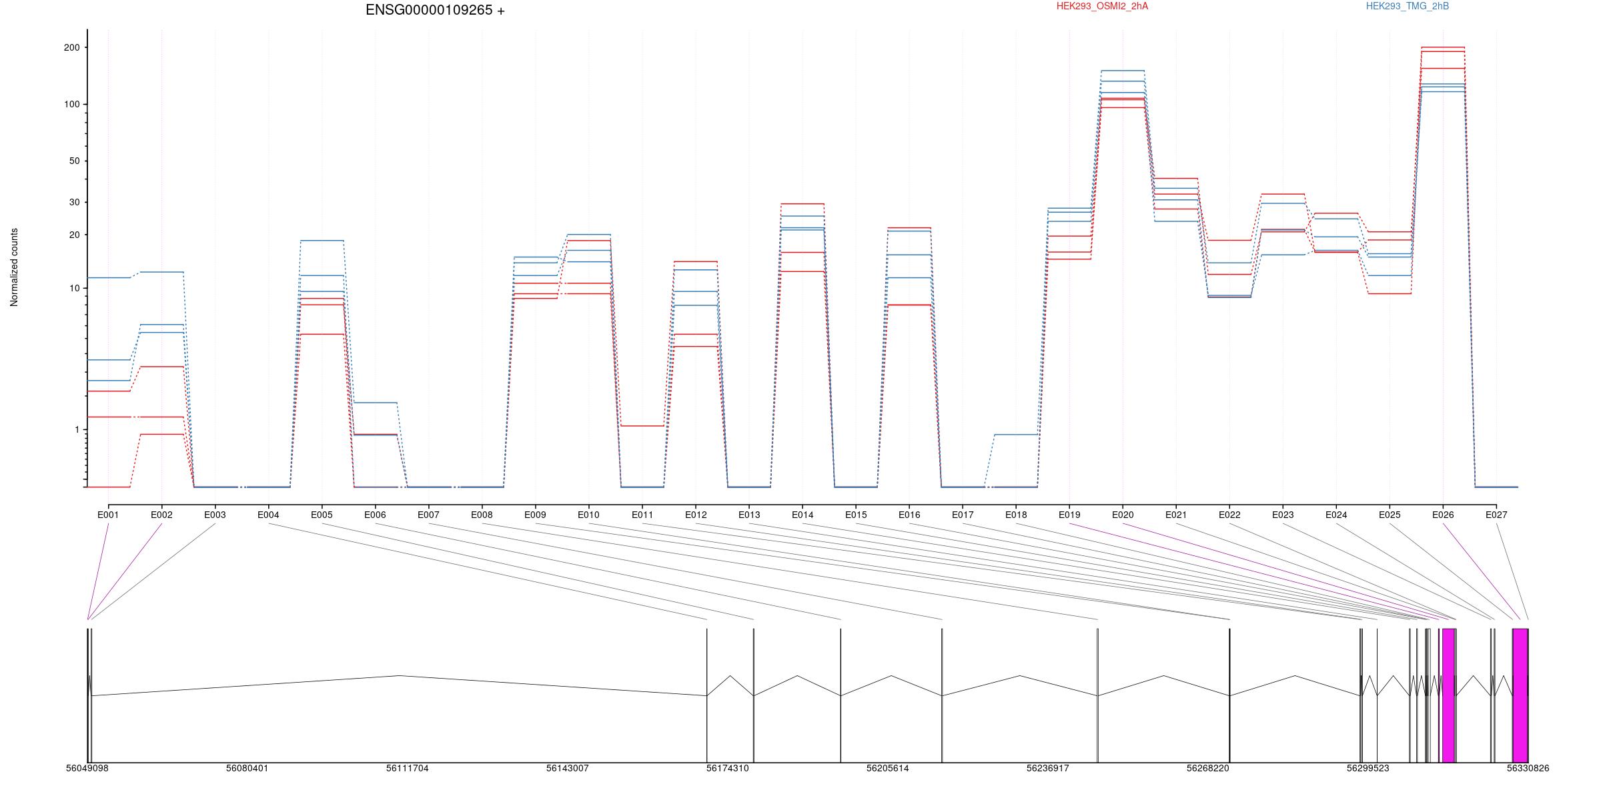The image size is (1601, 800).
Task: Click exon label E009
Action: (x=535, y=515)
